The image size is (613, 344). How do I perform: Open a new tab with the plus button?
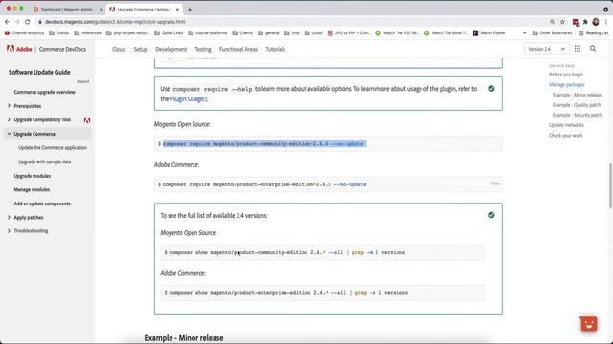click(x=190, y=10)
